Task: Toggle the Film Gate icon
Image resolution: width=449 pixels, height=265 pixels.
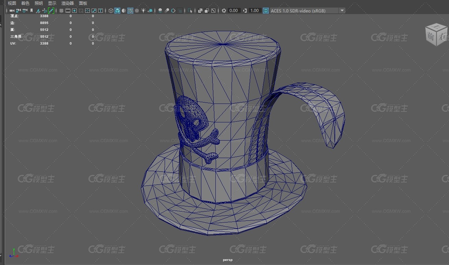Action: [x=68, y=11]
